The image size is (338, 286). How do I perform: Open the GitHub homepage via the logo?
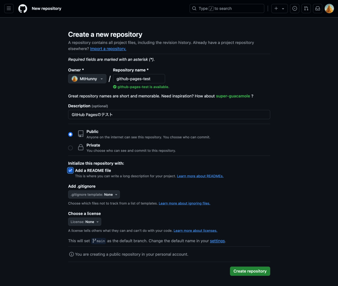tap(23, 8)
